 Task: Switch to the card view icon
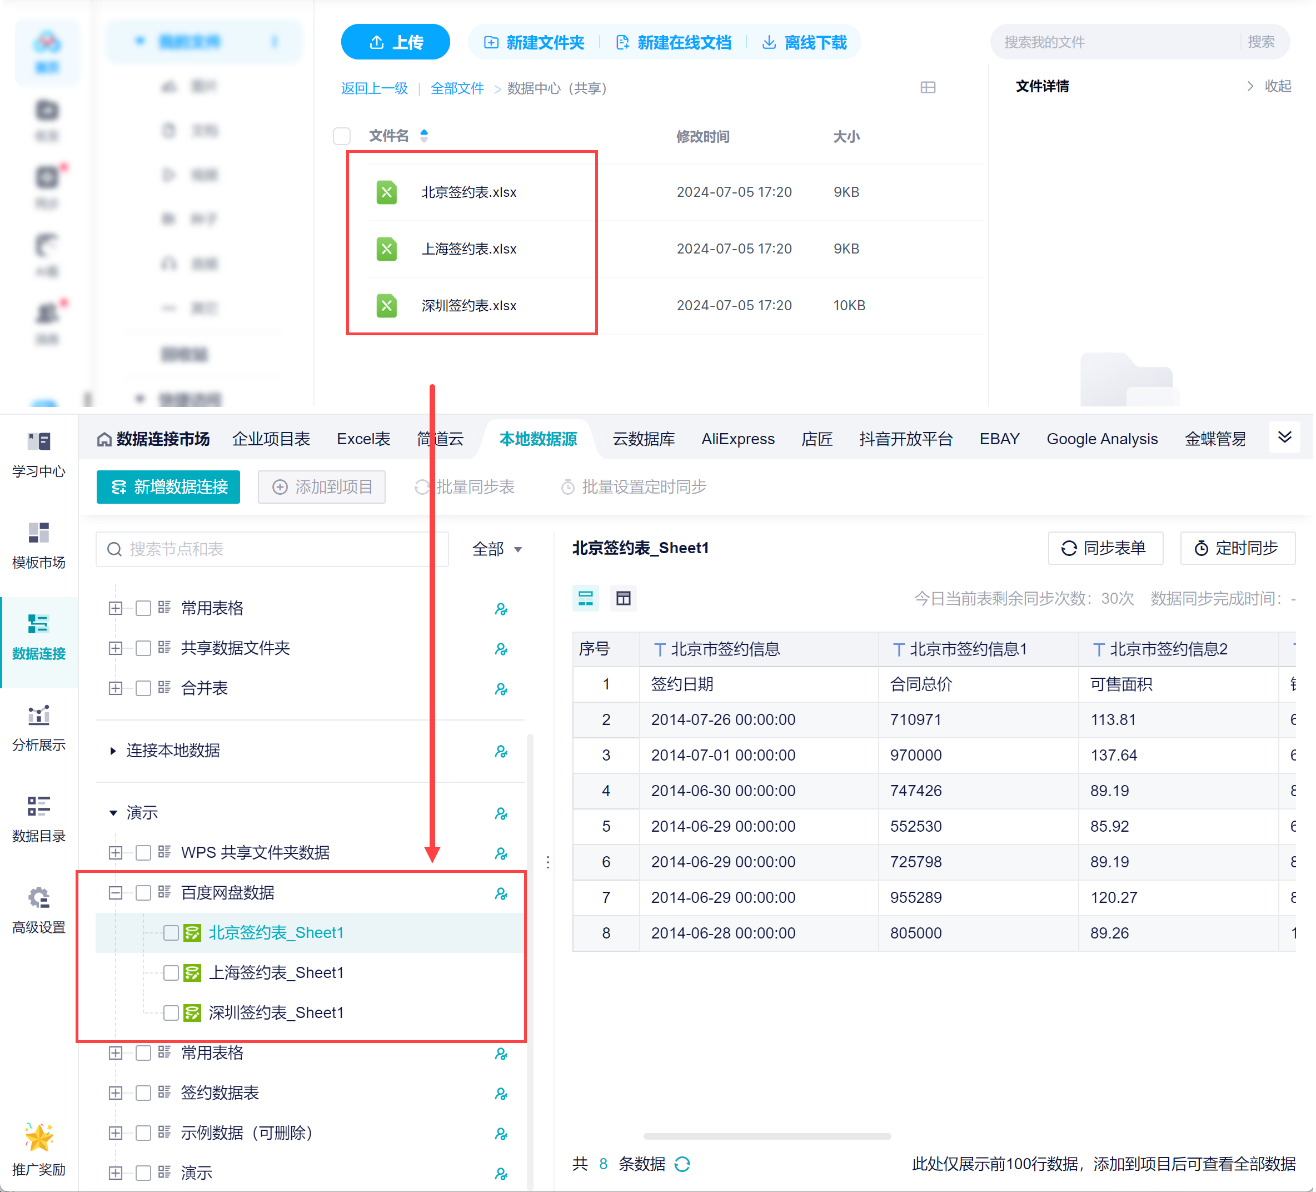[x=586, y=599]
